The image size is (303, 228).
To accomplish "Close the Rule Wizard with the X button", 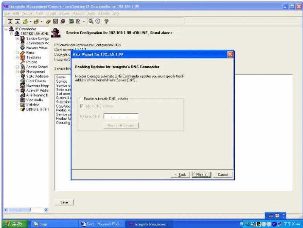I will (230, 54).
